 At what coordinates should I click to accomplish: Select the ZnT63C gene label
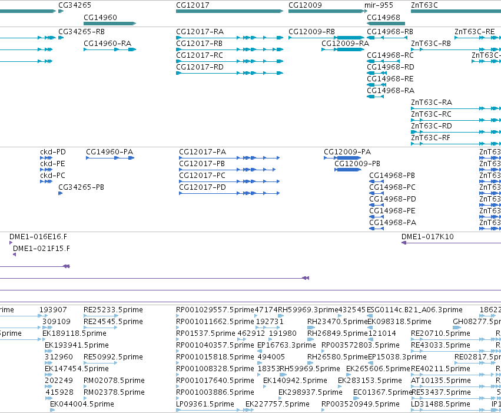coord(424,5)
